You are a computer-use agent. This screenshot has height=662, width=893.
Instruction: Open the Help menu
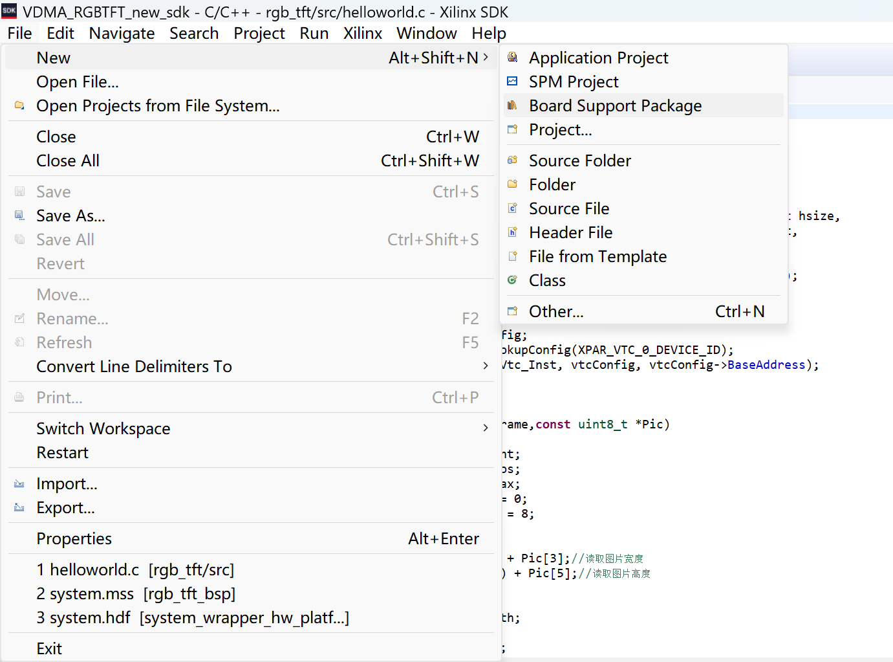click(489, 34)
